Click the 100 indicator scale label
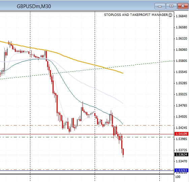Screen dimensions: 189x182 pos(178,177)
